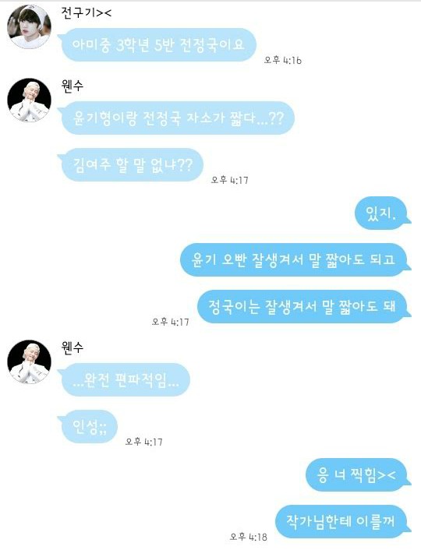Click the 오후 4:17 timestamp beside 인성;;
This screenshot has width=421, height=550.
coord(144,442)
